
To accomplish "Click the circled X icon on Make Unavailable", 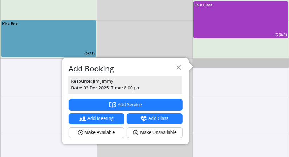I will pyautogui.click(x=136, y=132).
